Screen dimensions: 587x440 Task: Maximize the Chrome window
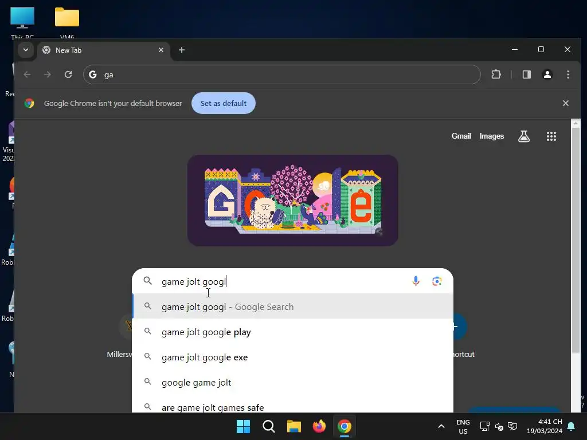coord(541,49)
